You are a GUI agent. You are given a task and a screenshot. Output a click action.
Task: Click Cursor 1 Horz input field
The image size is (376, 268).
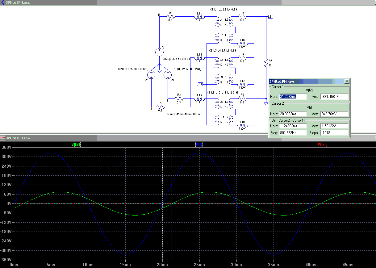[x=293, y=97]
